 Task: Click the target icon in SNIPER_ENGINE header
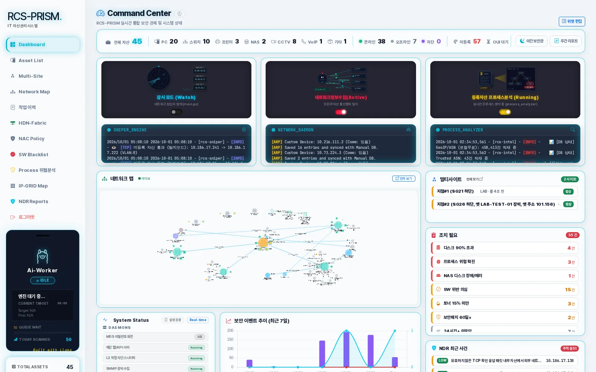click(244, 130)
